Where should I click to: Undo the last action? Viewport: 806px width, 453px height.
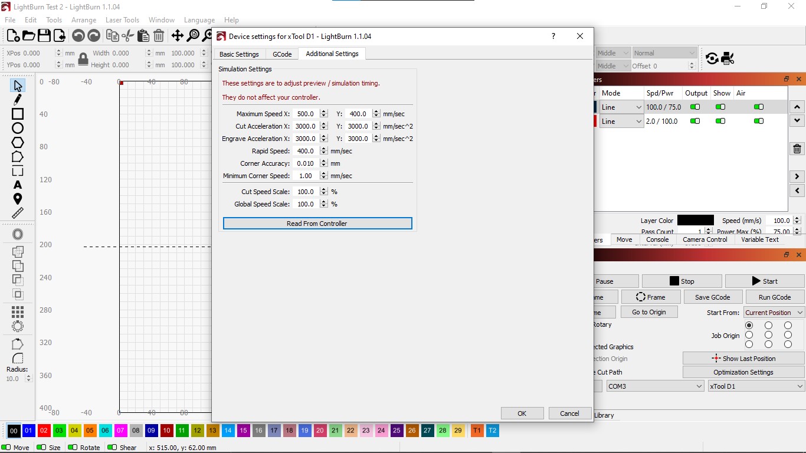[78, 36]
